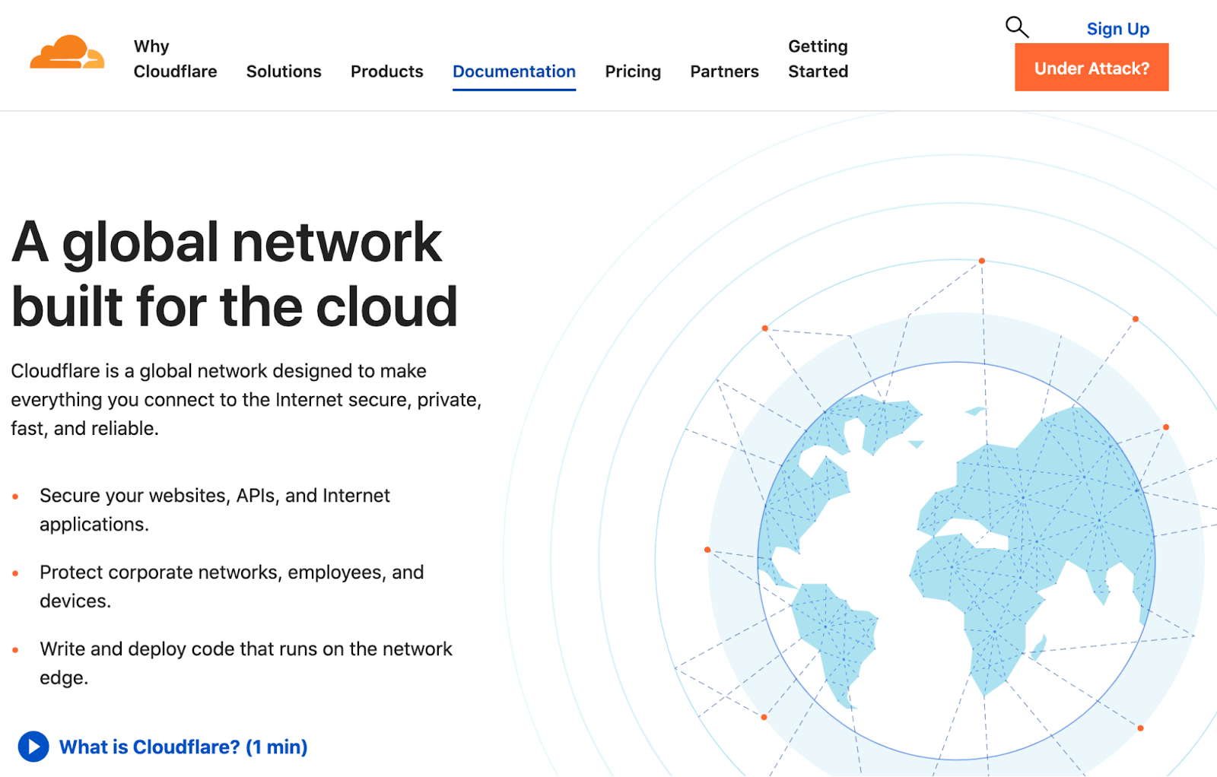Open the Partners menu item

click(724, 71)
